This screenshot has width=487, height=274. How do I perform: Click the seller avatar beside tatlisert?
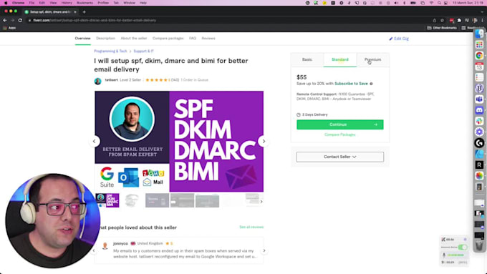(98, 82)
